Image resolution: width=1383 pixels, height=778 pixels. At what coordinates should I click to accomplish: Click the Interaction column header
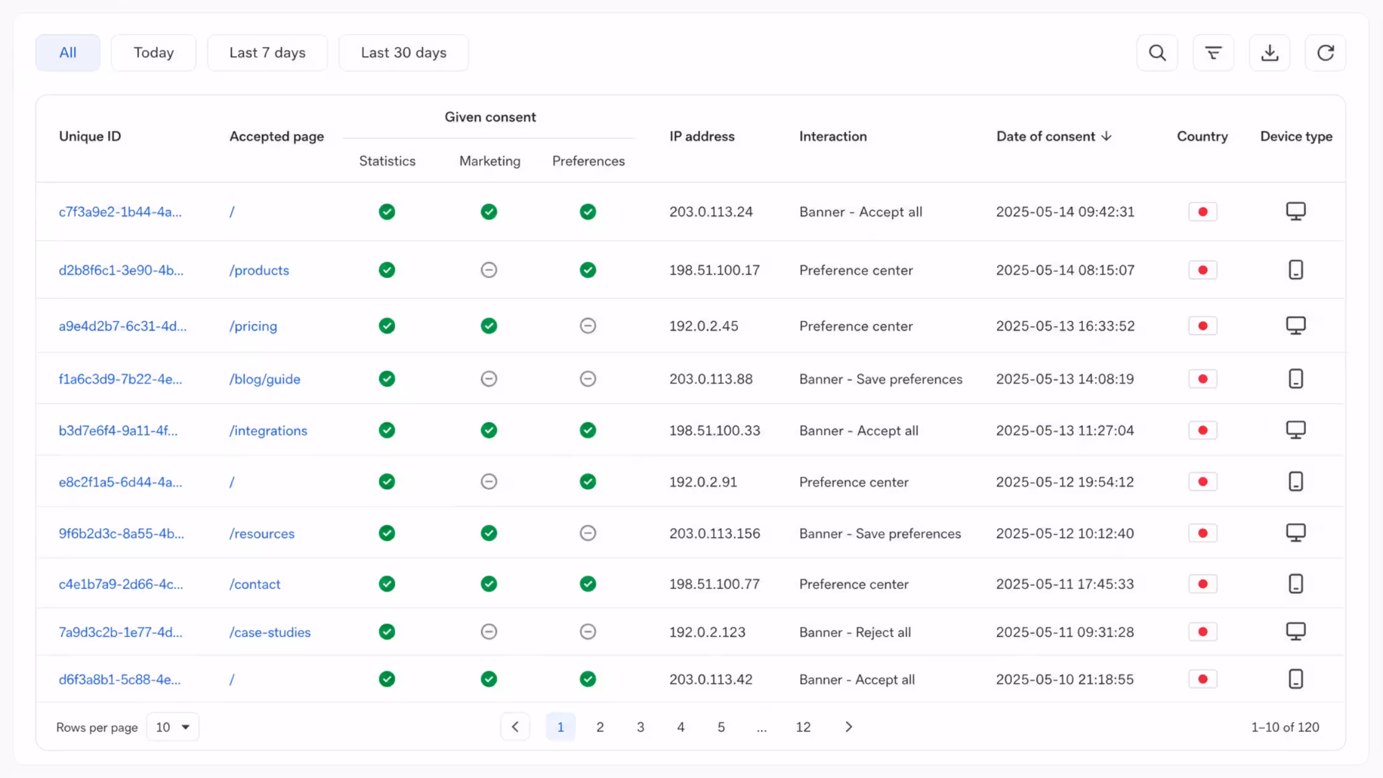(833, 136)
